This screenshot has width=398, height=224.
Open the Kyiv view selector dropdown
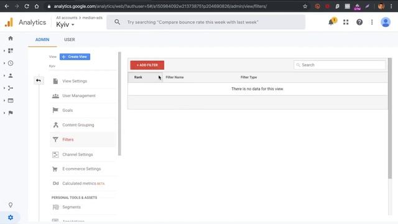pos(65,25)
